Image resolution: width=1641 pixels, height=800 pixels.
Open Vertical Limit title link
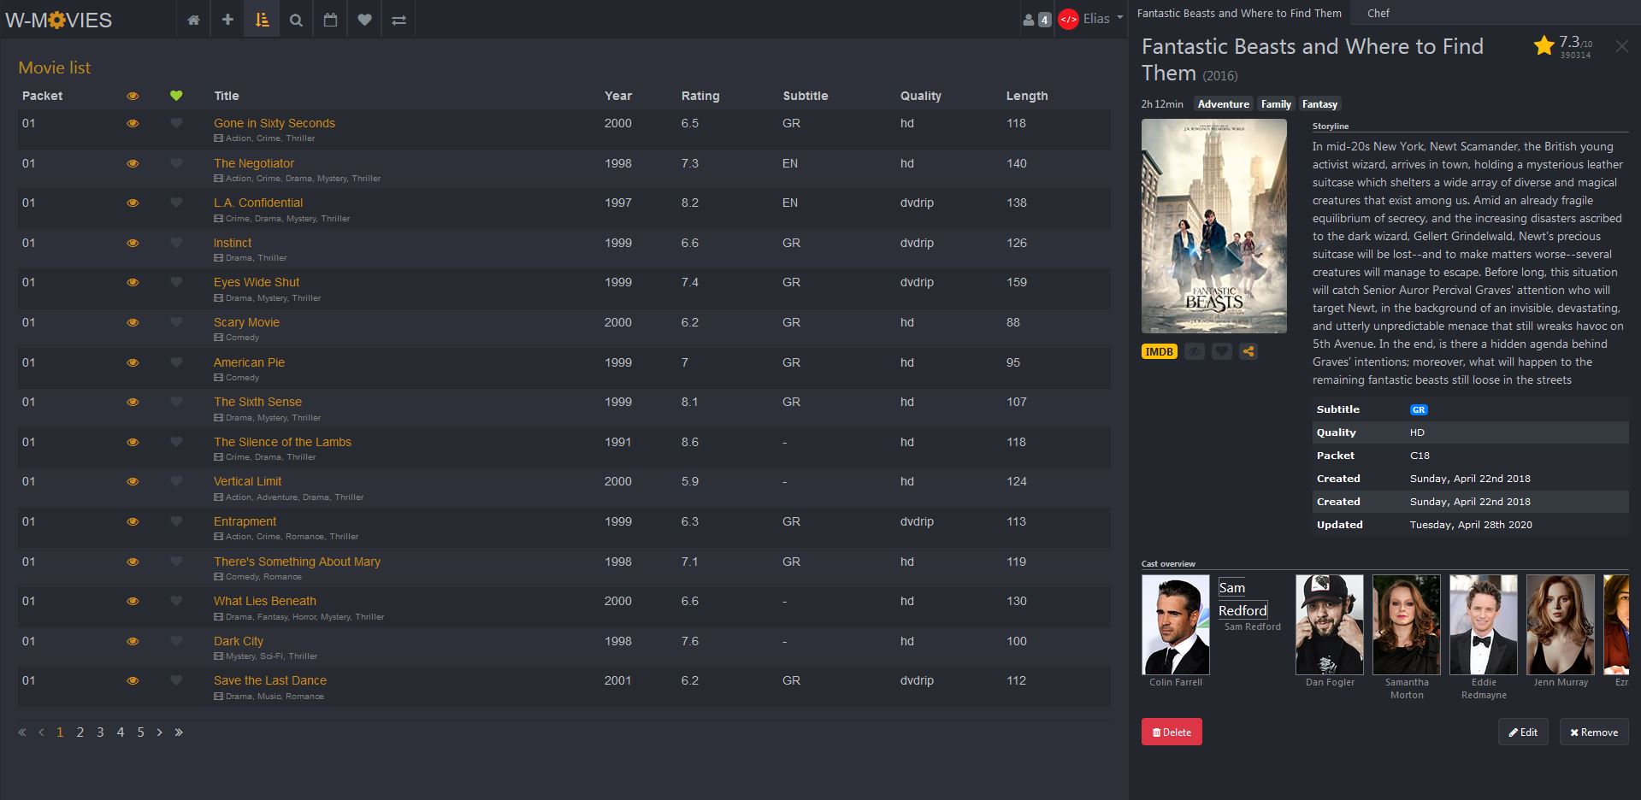click(247, 481)
